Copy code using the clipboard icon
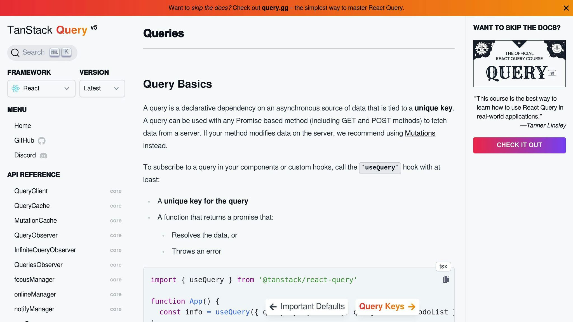This screenshot has height=322, width=573. [446, 280]
